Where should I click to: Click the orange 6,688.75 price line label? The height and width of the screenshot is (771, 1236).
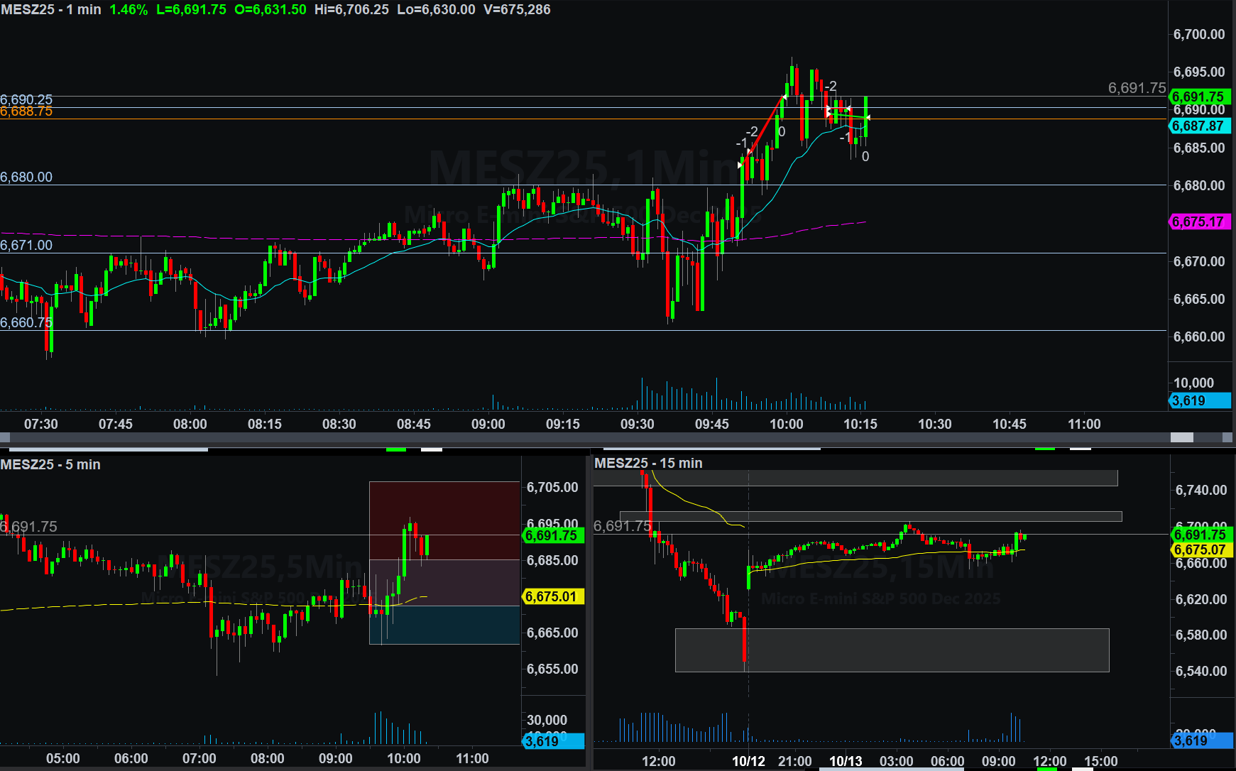(x=26, y=112)
